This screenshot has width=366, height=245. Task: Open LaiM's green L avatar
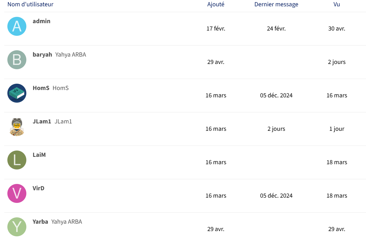[x=17, y=160]
